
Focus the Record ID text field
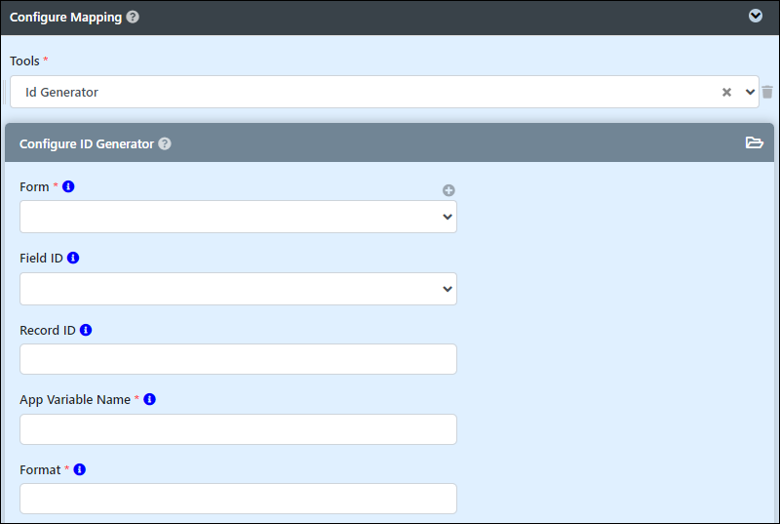point(238,359)
